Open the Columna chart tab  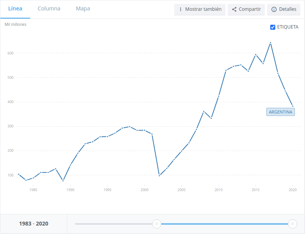(49, 9)
